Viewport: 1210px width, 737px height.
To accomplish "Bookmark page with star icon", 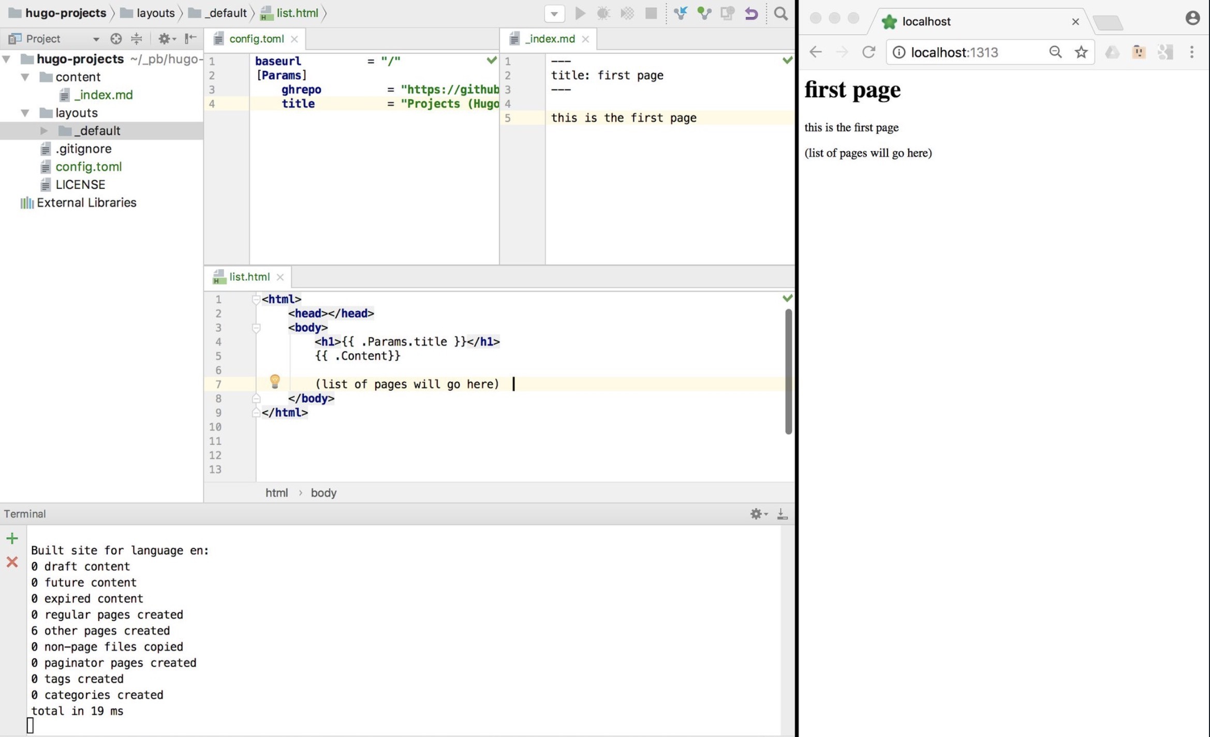I will [x=1081, y=52].
